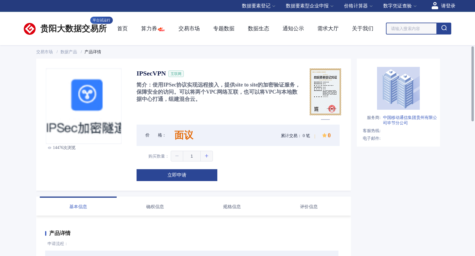Screen dimensions: 475x256
Task: Click the 产品详情 section heading
Action: [x=60, y=233]
